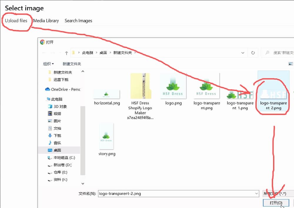This screenshot has height=208, width=294.
Task: Select 此电脑 in the navigation tree
Action: (54, 99)
